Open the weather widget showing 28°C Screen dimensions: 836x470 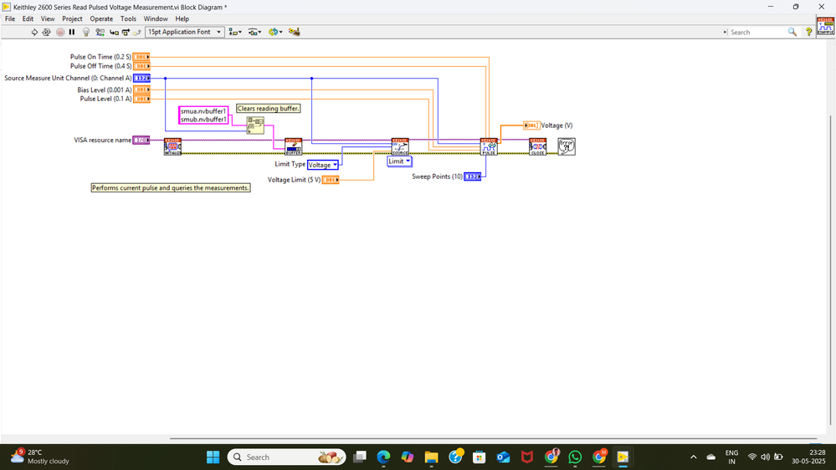coord(40,457)
